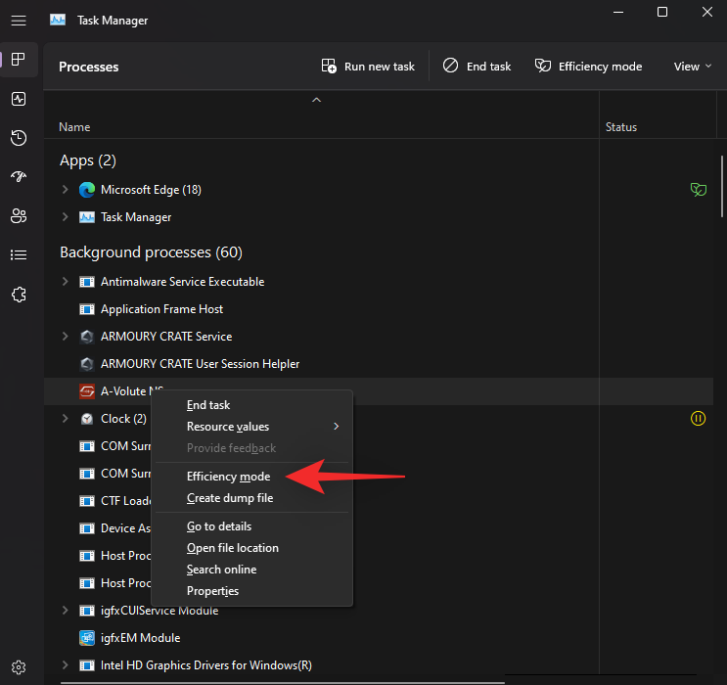The width and height of the screenshot is (727, 685).
Task: Expand the Antimalware Service Executable row
Action: 66,282
